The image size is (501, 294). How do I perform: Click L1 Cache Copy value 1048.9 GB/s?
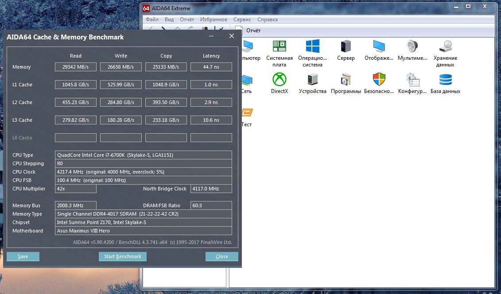[x=166, y=85]
